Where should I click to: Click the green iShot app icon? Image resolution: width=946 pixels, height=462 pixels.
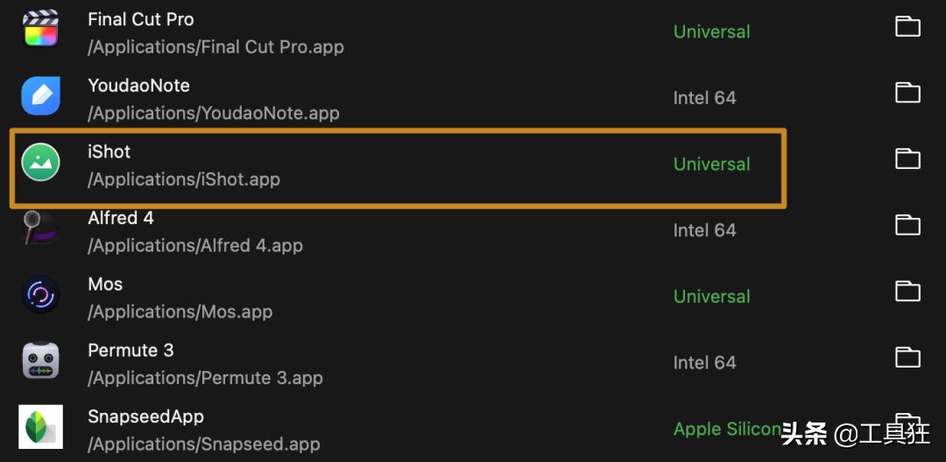tap(40, 163)
